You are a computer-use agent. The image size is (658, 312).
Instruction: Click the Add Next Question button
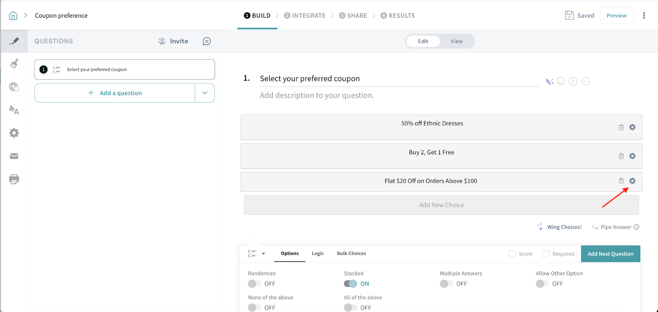tap(610, 254)
